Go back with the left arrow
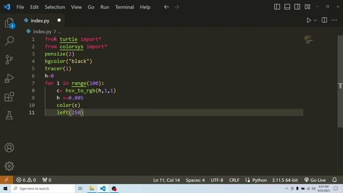Image resolution: width=343 pixels, height=193 pixels. click(167, 7)
